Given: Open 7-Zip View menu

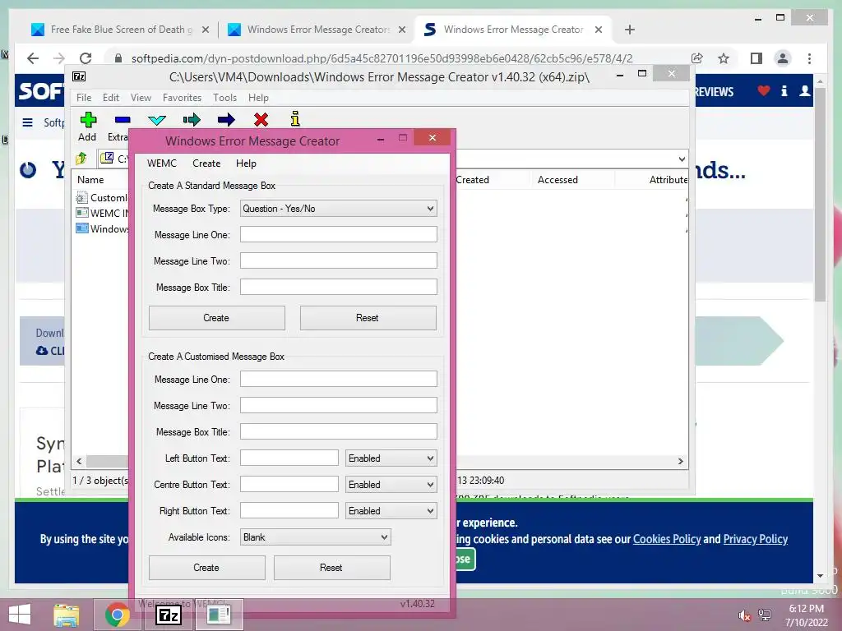Looking at the screenshot, I should (141, 98).
